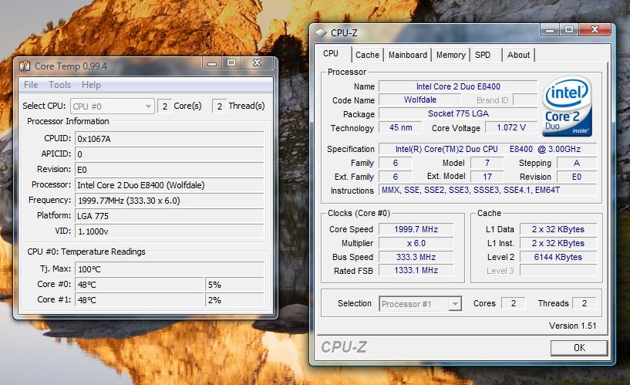Open the Tools menu in Core Temp

[x=60, y=85]
